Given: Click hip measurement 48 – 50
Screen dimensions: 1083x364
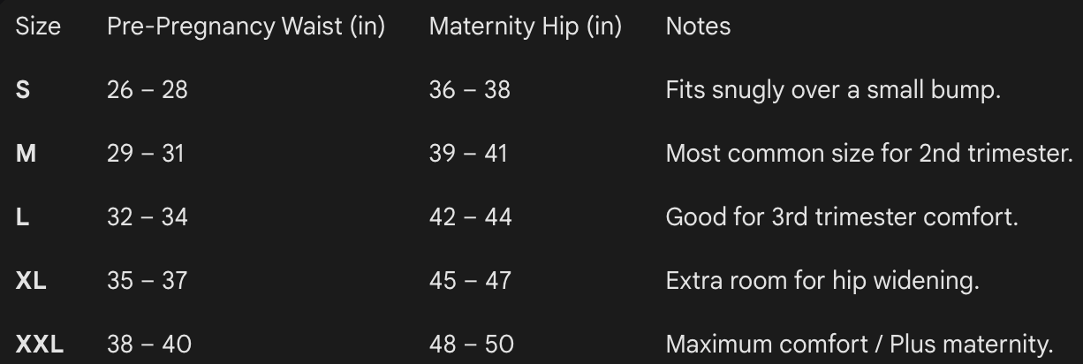Looking at the screenshot, I should (471, 344).
